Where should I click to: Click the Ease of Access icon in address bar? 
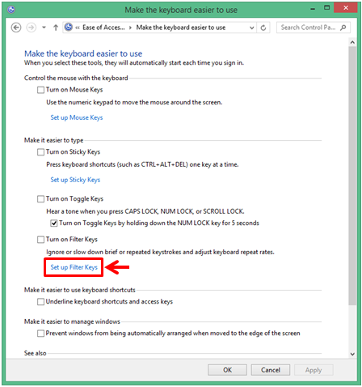pos(69,28)
